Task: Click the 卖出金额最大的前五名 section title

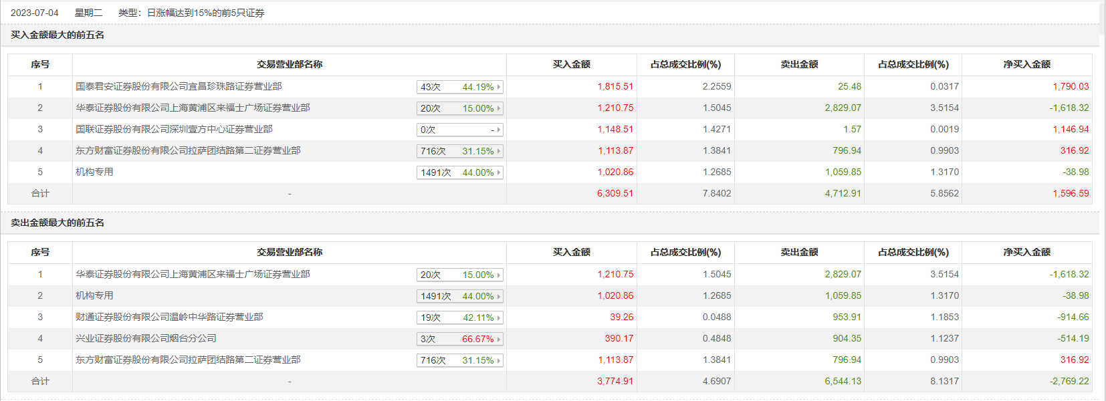Action: [x=58, y=223]
